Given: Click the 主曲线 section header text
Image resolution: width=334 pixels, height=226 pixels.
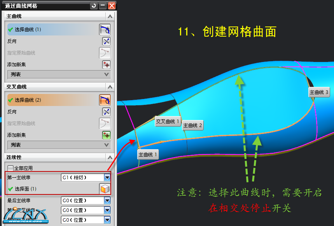Looking at the screenshot, I should click(14, 16).
